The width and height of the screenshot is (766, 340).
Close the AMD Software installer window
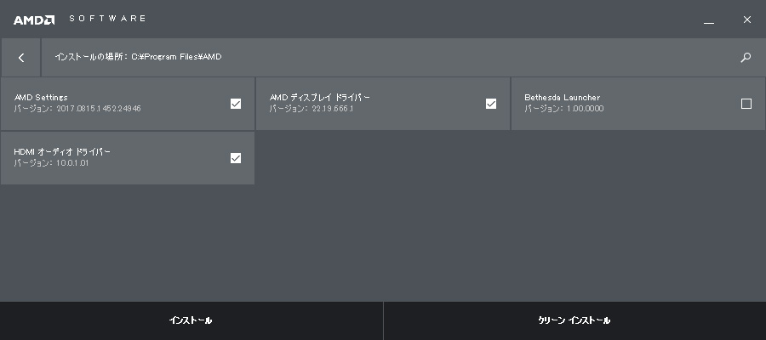pos(746,19)
